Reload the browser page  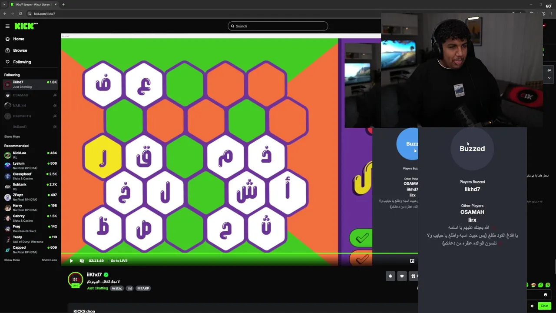(20, 13)
